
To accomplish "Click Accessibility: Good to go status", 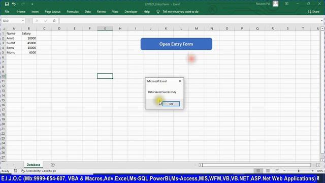I will point(39,171).
